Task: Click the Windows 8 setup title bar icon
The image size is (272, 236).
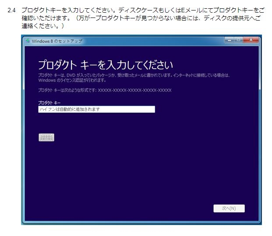Action: pos(28,41)
